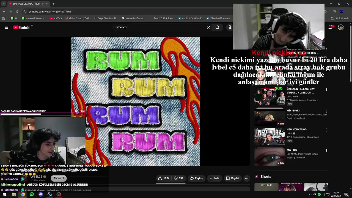Open options for the Era7capone recommended video
The height and width of the screenshot is (198, 352).
(x=327, y=50)
